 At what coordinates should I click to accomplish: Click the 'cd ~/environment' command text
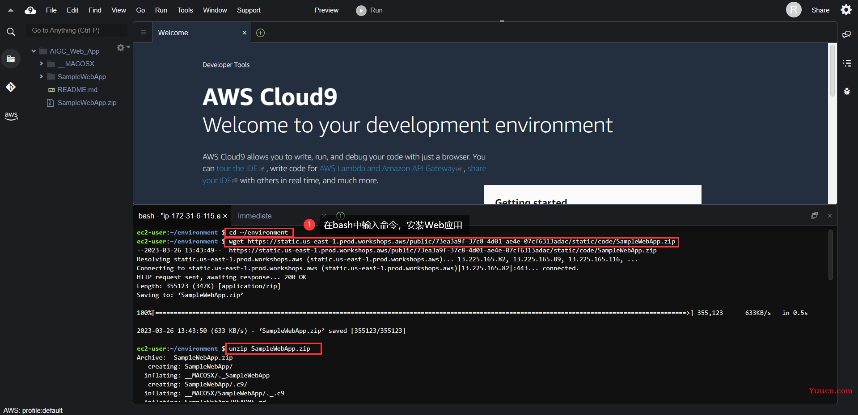coord(258,232)
